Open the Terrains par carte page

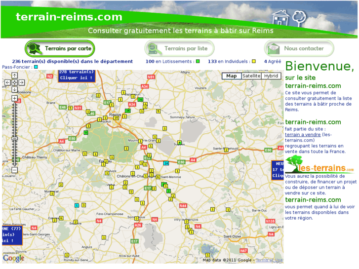[x=60, y=48]
